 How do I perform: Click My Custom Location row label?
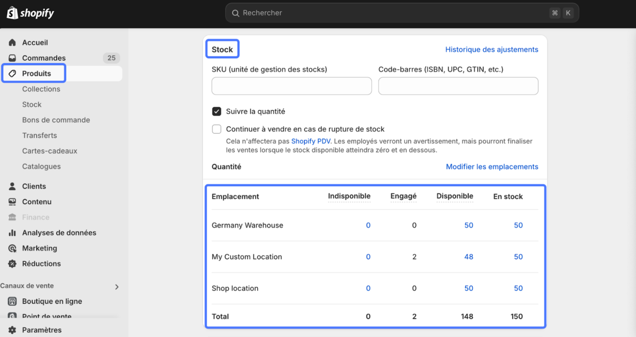click(x=247, y=257)
